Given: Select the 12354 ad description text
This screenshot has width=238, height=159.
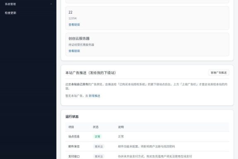Looking at the screenshot, I should click(72, 18).
